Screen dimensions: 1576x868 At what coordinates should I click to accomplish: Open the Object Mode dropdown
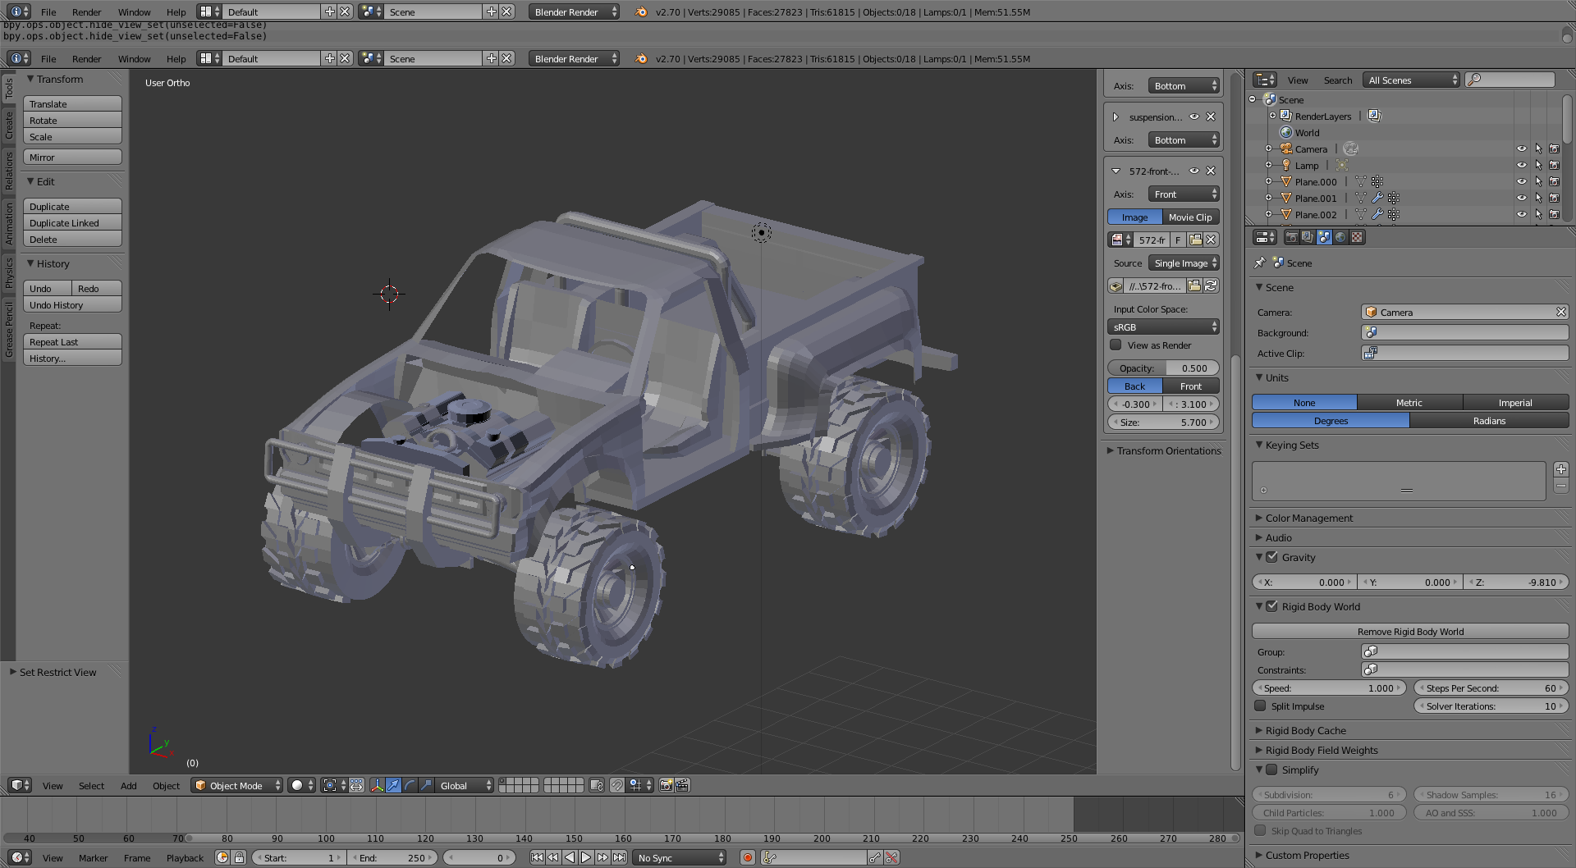(x=236, y=785)
